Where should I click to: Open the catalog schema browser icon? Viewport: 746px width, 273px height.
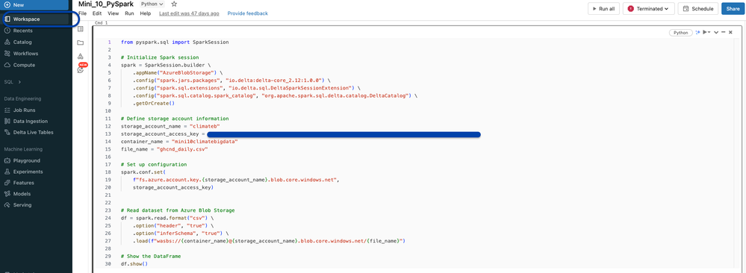point(81,56)
